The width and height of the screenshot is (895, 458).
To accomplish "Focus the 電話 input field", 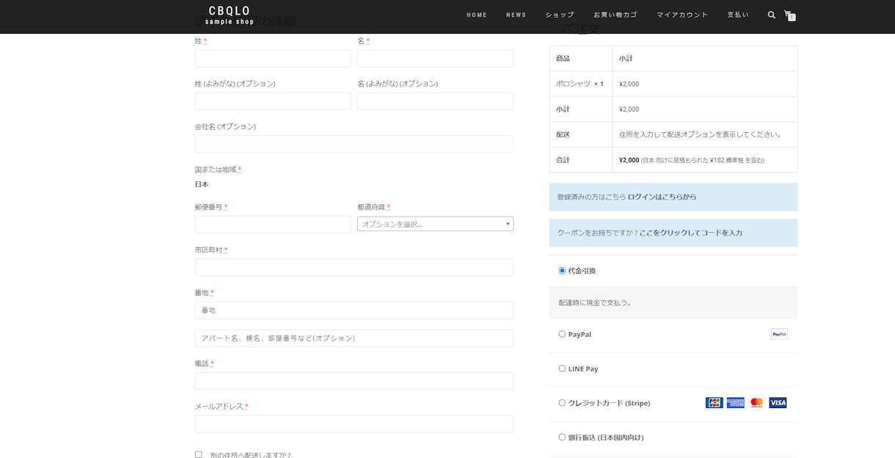I will 354,381.
